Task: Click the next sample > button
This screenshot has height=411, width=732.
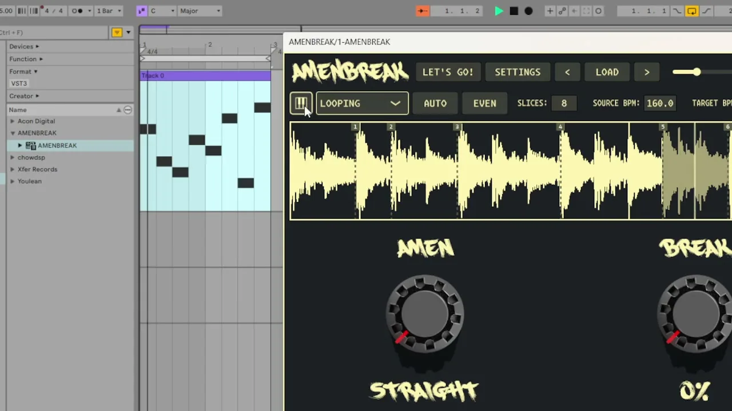Action: [x=647, y=72]
